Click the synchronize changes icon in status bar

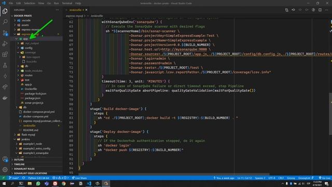click(x=23, y=178)
